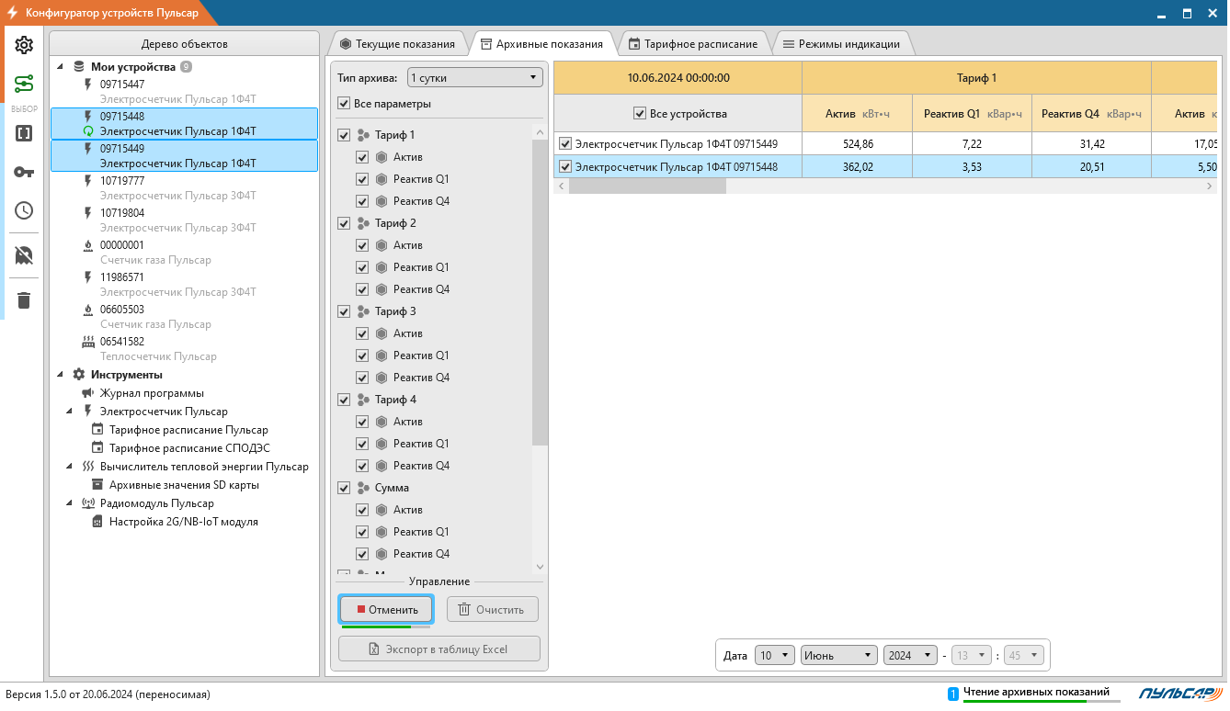Toggle the Все устройства checkbox in table header
This screenshot has width=1230, height=711.
tap(640, 114)
